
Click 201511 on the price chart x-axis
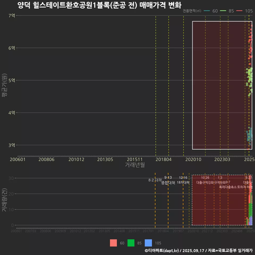tap(135, 159)
